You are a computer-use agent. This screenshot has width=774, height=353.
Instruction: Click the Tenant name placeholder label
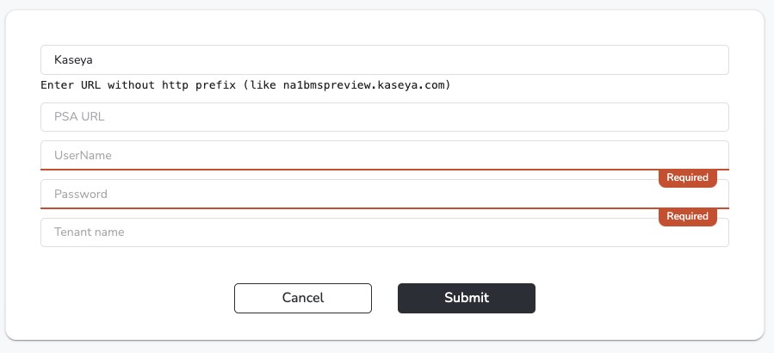[x=89, y=232]
